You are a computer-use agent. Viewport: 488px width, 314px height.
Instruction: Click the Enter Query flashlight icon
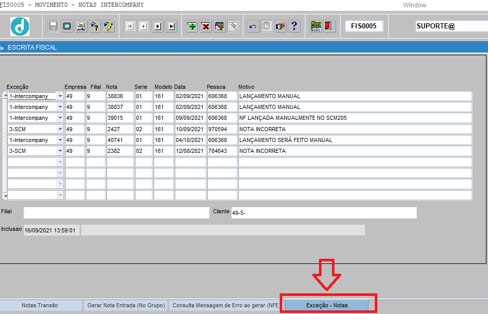click(x=95, y=26)
